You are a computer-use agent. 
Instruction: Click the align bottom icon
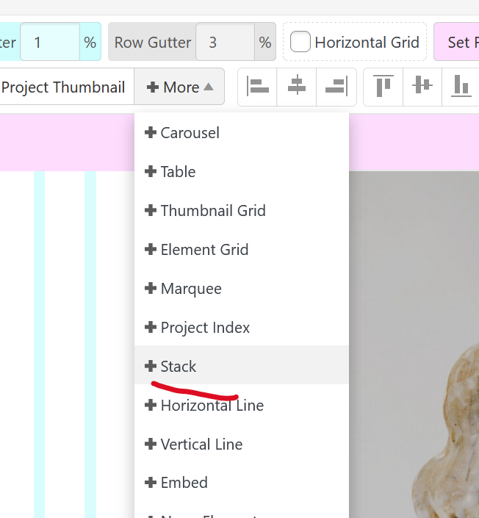(x=461, y=87)
